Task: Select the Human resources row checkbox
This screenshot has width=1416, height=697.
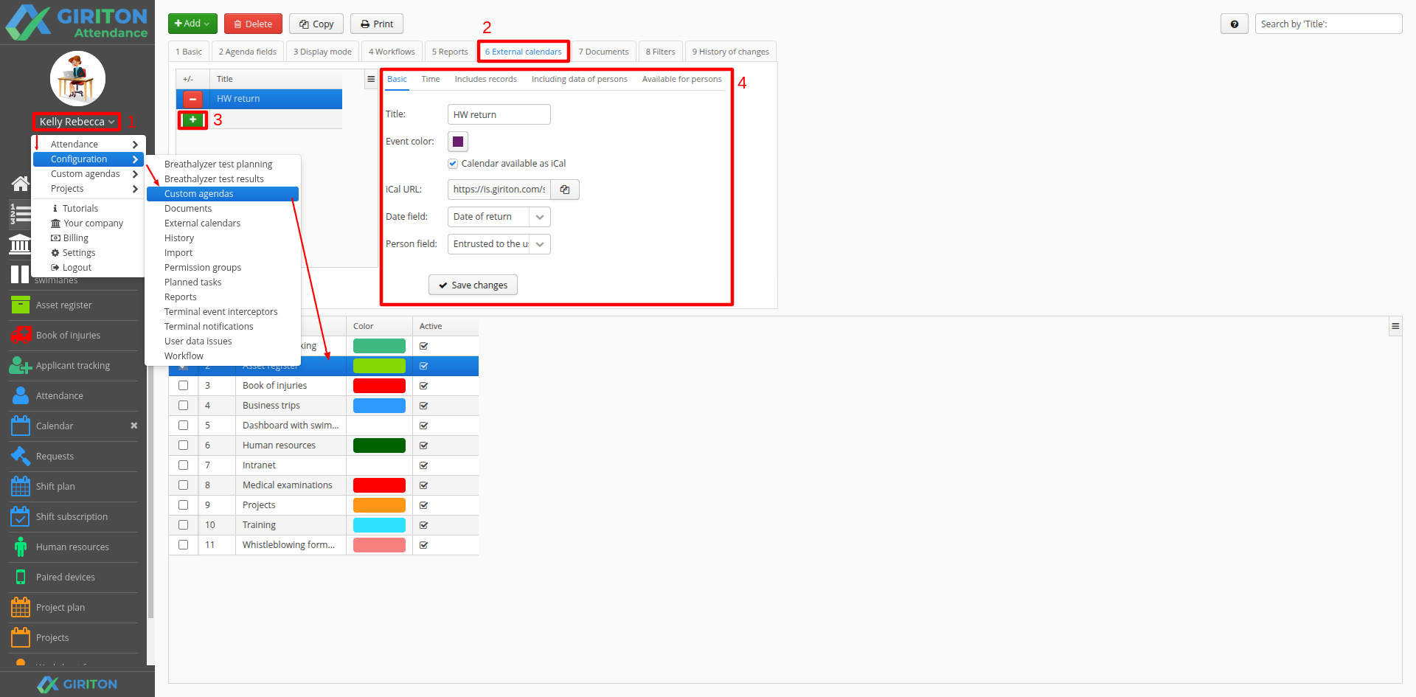Action: pyautogui.click(x=183, y=445)
